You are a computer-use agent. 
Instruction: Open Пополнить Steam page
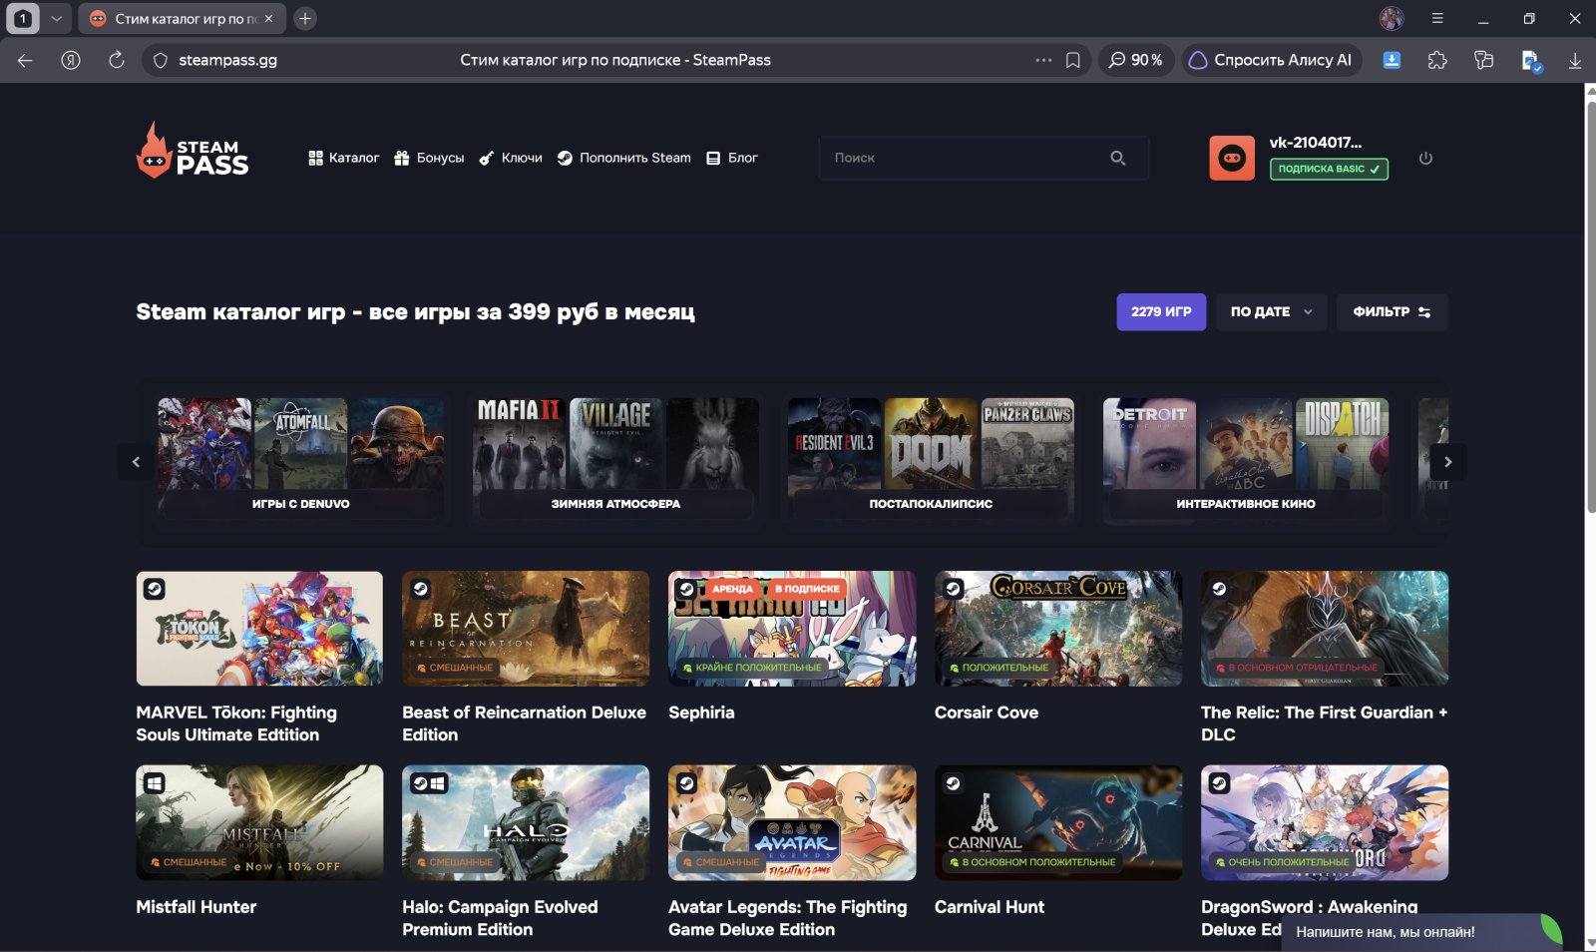pyautogui.click(x=623, y=158)
